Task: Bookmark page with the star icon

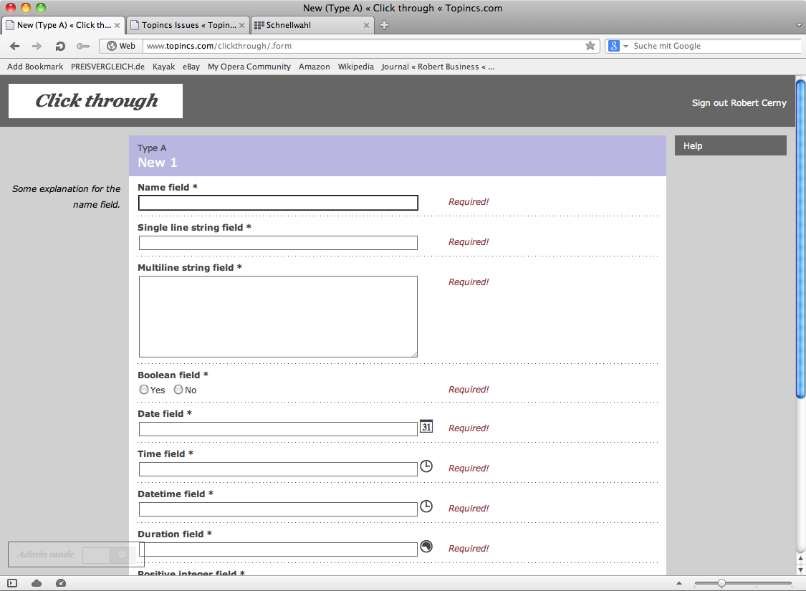Action: [590, 46]
